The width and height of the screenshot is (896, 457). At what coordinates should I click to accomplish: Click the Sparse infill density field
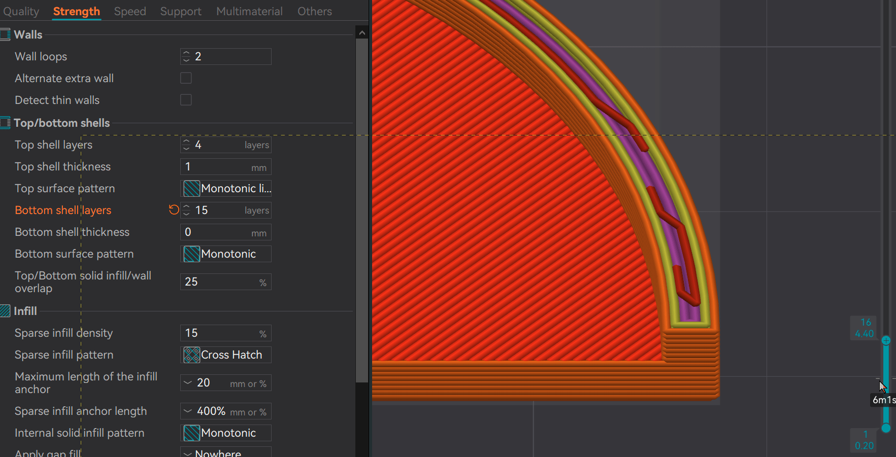click(226, 333)
